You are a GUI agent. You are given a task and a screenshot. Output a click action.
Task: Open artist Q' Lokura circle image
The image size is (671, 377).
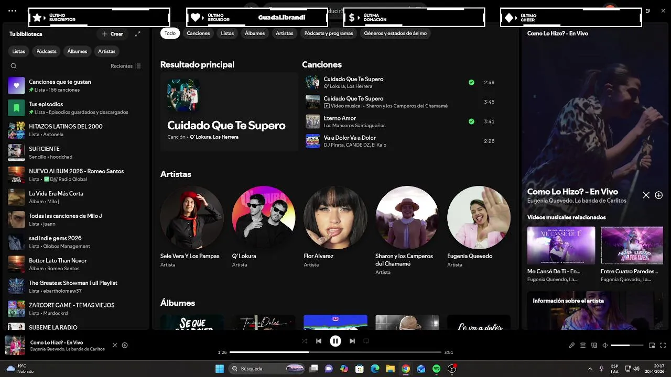coord(264,217)
